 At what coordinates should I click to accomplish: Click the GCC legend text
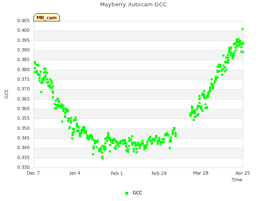coord(137,193)
